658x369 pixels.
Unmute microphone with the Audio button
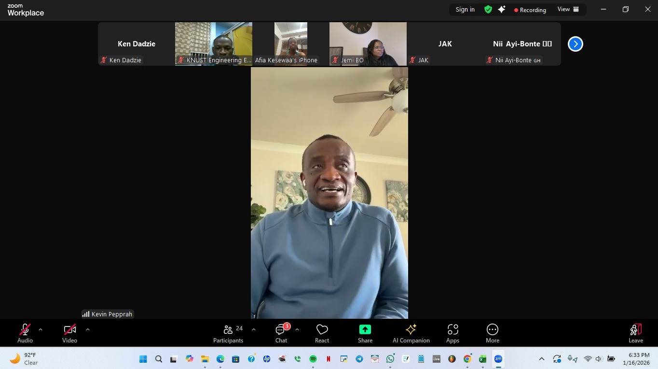[x=25, y=333]
